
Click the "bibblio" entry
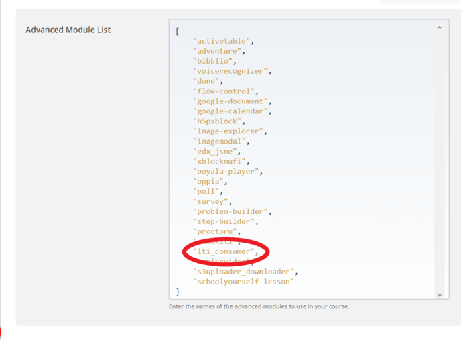tap(212, 61)
